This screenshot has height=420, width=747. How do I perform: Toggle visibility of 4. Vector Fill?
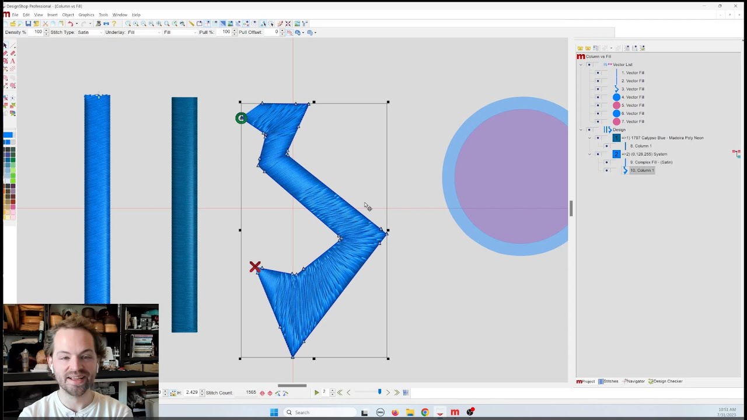(x=598, y=97)
